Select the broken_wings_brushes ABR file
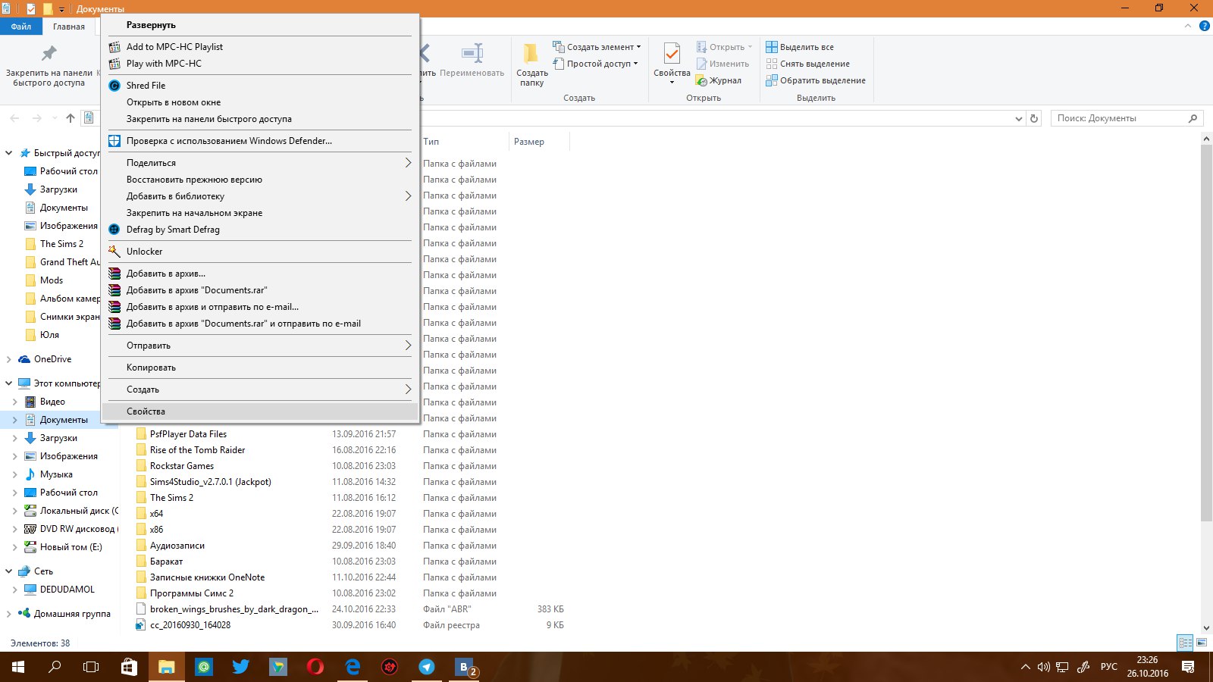The height and width of the screenshot is (682, 1213). (234, 609)
